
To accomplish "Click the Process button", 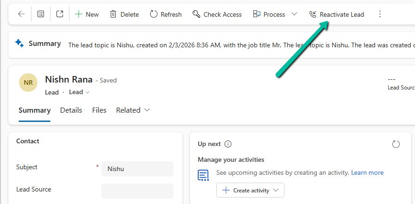I will 269,14.
